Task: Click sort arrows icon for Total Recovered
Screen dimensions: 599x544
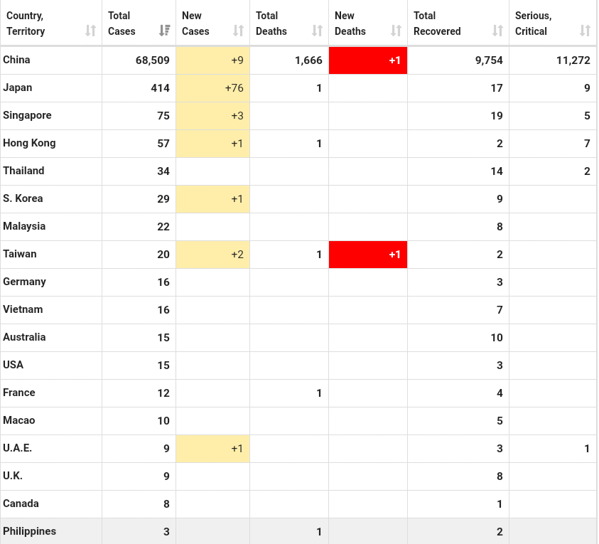Action: tap(497, 31)
